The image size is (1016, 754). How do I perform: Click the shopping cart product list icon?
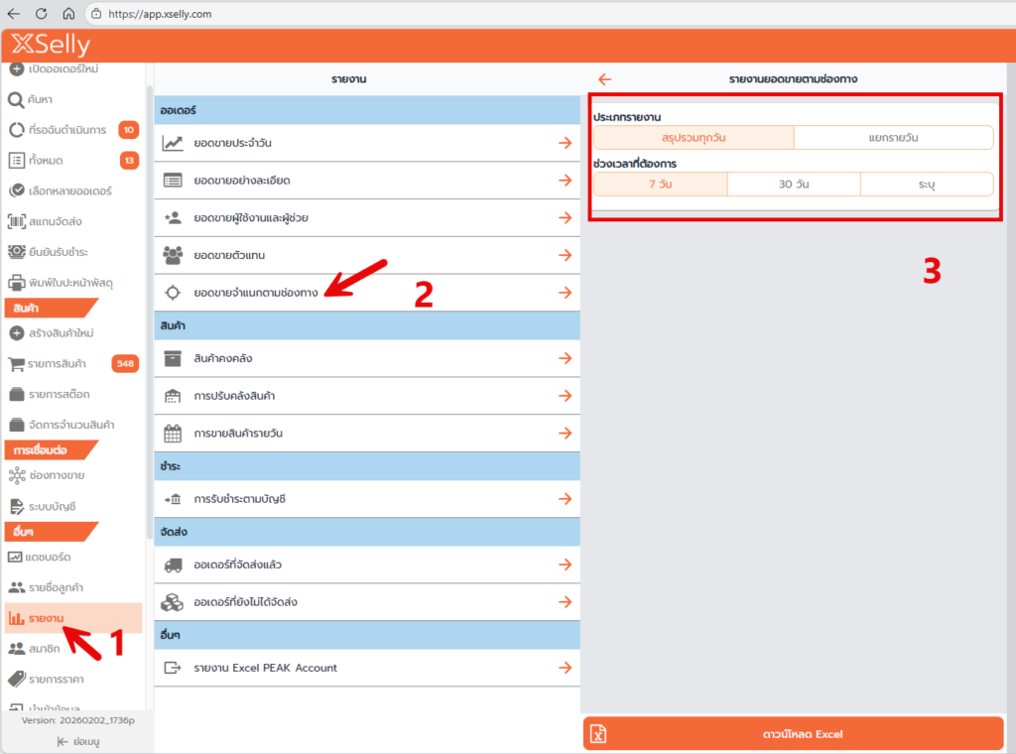[16, 363]
